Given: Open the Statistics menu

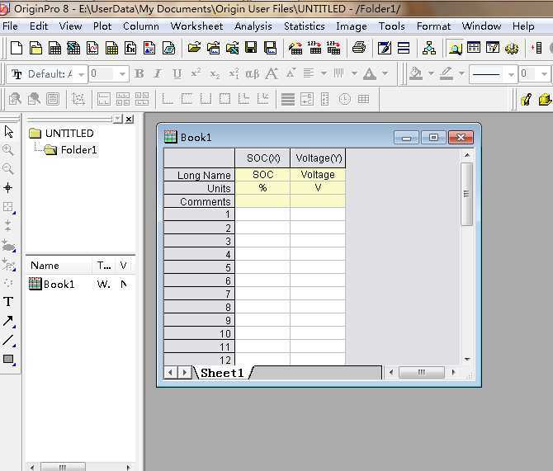Looking at the screenshot, I should click(305, 26).
